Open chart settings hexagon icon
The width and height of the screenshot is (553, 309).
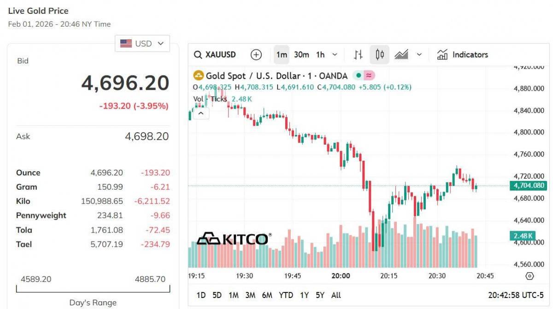pyautogui.click(x=529, y=276)
